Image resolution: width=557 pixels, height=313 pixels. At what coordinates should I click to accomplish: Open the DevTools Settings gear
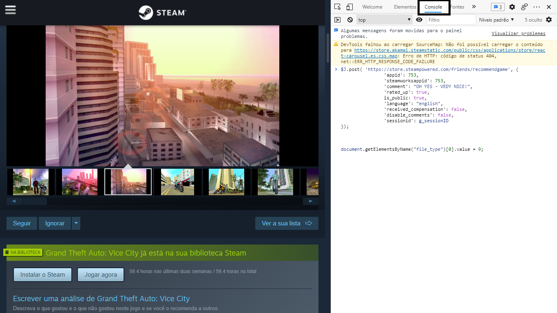coord(512,7)
